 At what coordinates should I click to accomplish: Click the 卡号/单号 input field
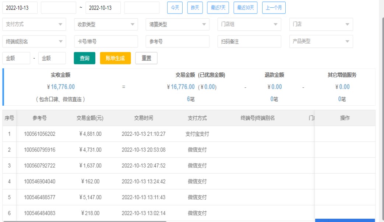coord(106,41)
